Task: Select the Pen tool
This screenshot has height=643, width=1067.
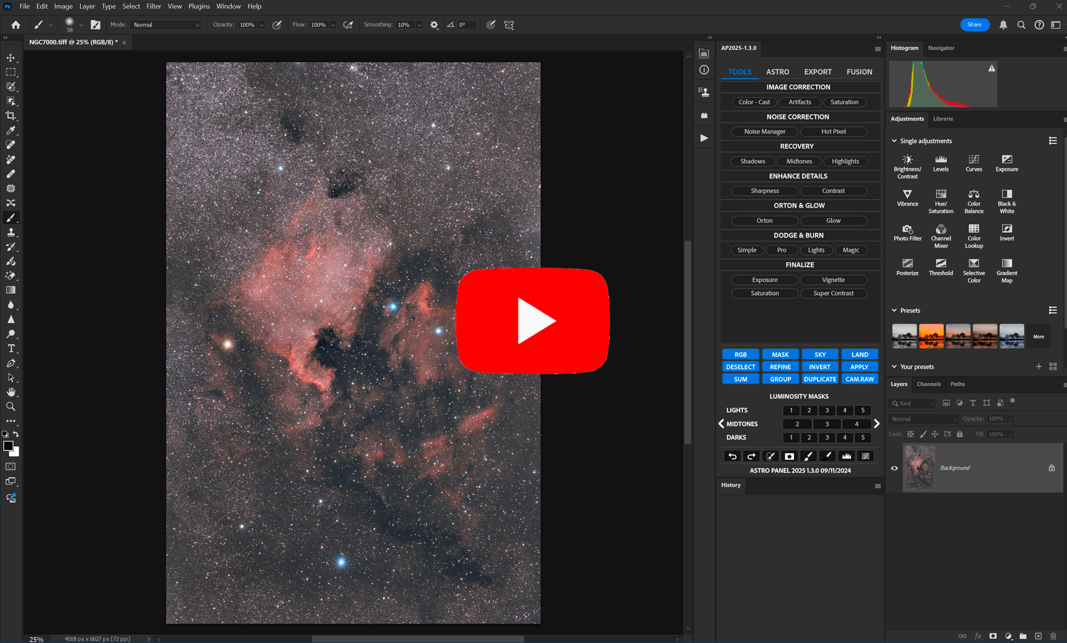Action: pos(11,363)
